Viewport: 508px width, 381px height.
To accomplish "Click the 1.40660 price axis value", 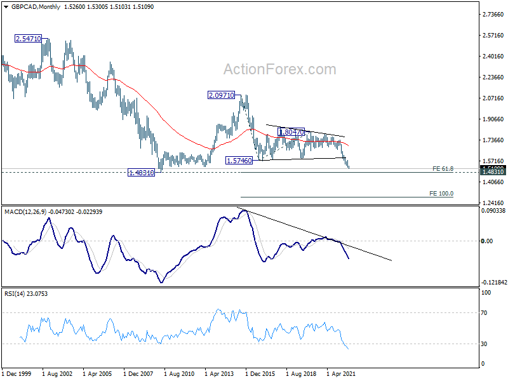I will [x=493, y=182].
